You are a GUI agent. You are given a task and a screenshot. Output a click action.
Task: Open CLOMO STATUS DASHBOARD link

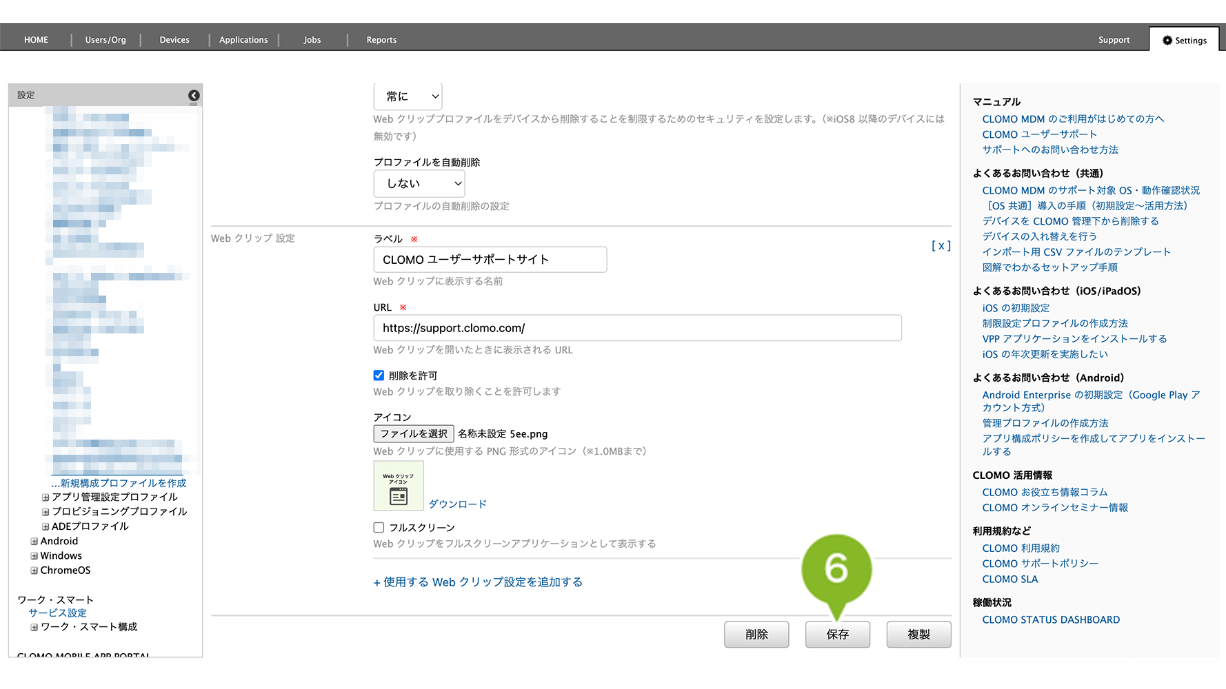(1051, 620)
